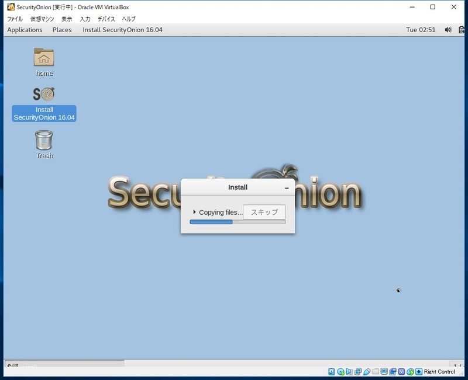Click the USB devices status icon
The image size is (468, 380).
point(367,371)
